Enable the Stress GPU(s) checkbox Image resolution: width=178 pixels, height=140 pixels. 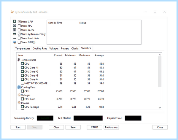click(x=19, y=42)
